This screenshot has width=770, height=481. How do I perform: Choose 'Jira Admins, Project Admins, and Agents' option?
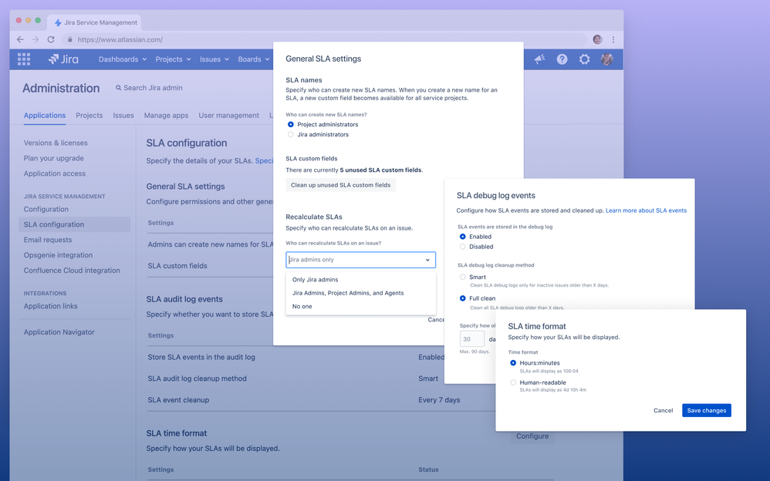pos(348,293)
